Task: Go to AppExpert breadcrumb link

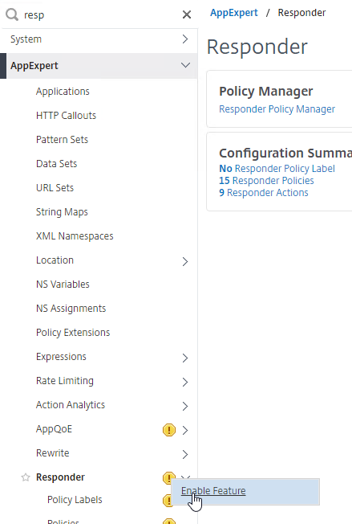Action: click(x=234, y=13)
